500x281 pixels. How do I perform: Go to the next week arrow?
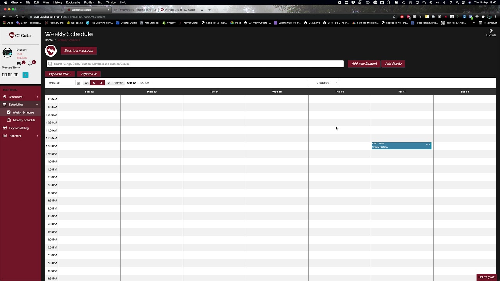click(101, 83)
